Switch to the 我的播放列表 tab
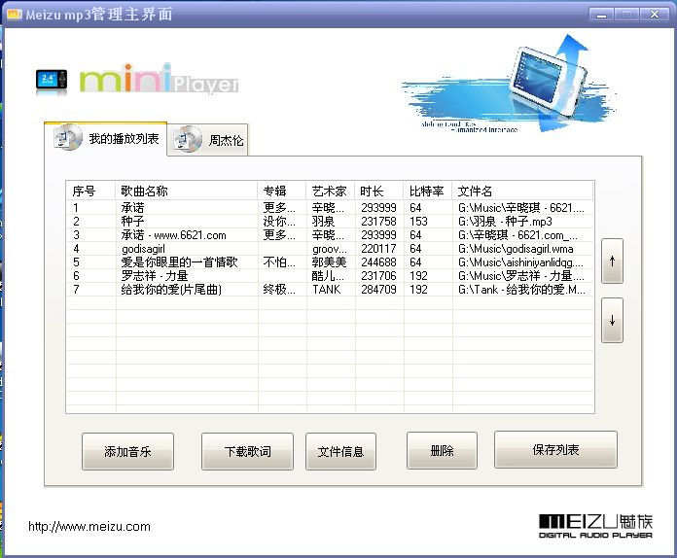 pyautogui.click(x=106, y=139)
